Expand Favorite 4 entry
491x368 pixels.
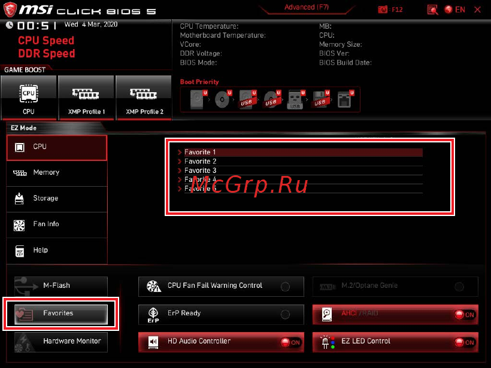point(301,180)
